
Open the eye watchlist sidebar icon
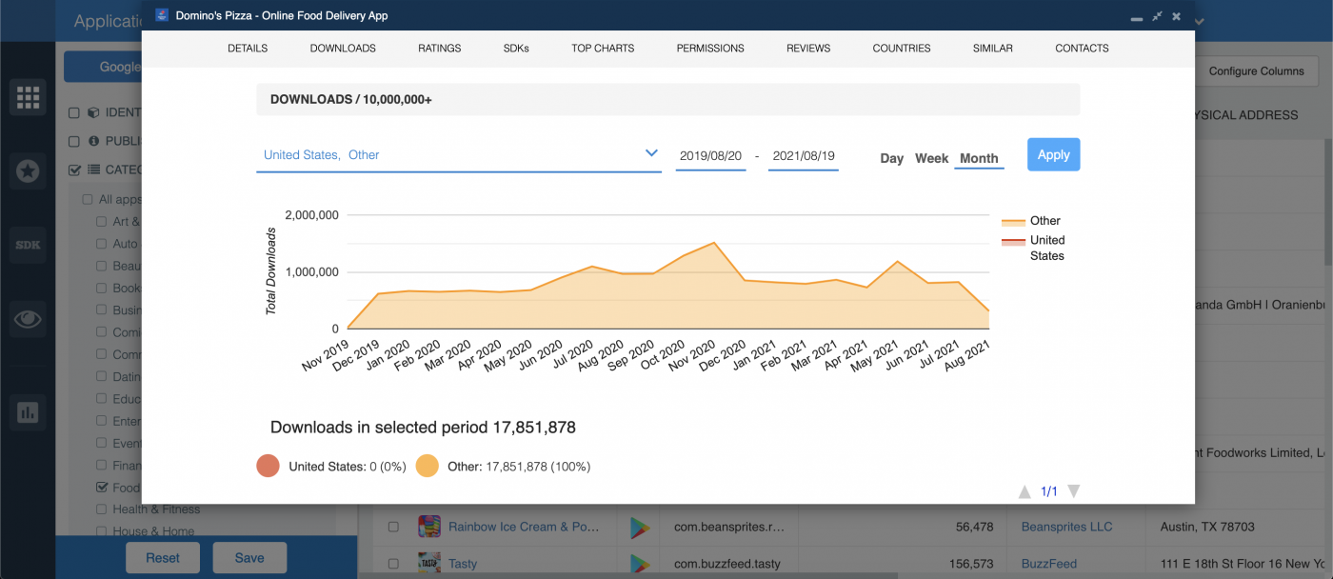pos(28,319)
